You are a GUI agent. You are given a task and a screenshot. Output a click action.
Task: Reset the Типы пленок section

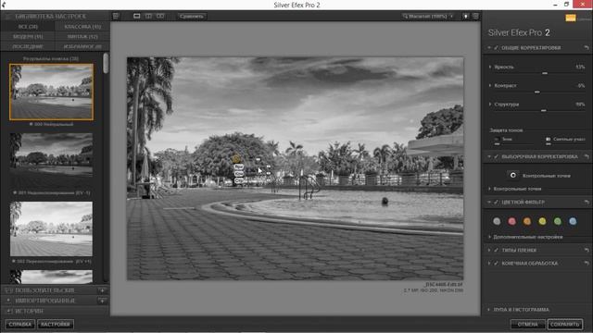(x=587, y=250)
